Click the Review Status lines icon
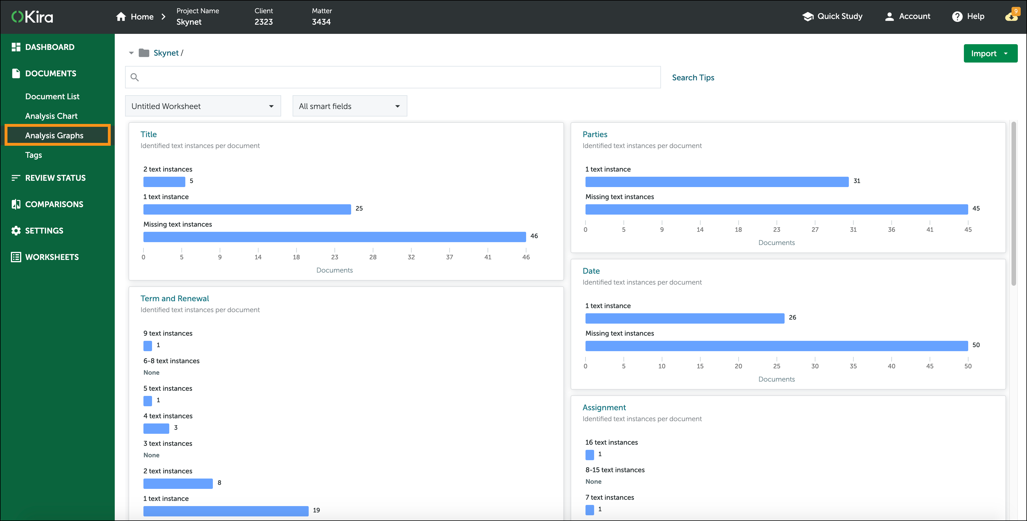 pyautogui.click(x=16, y=178)
